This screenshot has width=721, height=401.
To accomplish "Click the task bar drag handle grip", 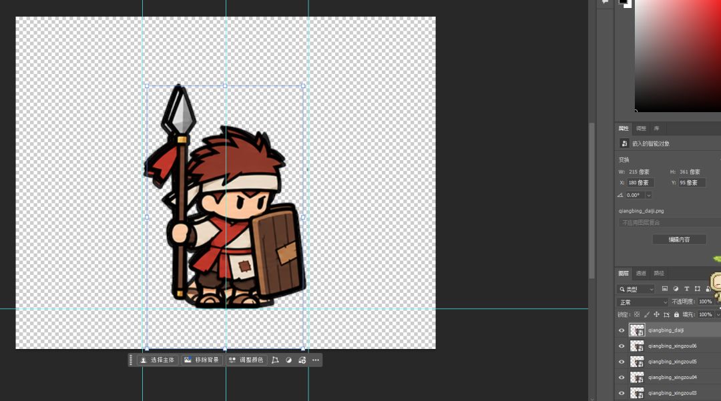I will point(131,360).
